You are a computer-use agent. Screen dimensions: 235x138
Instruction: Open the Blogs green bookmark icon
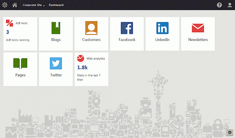click(x=56, y=28)
